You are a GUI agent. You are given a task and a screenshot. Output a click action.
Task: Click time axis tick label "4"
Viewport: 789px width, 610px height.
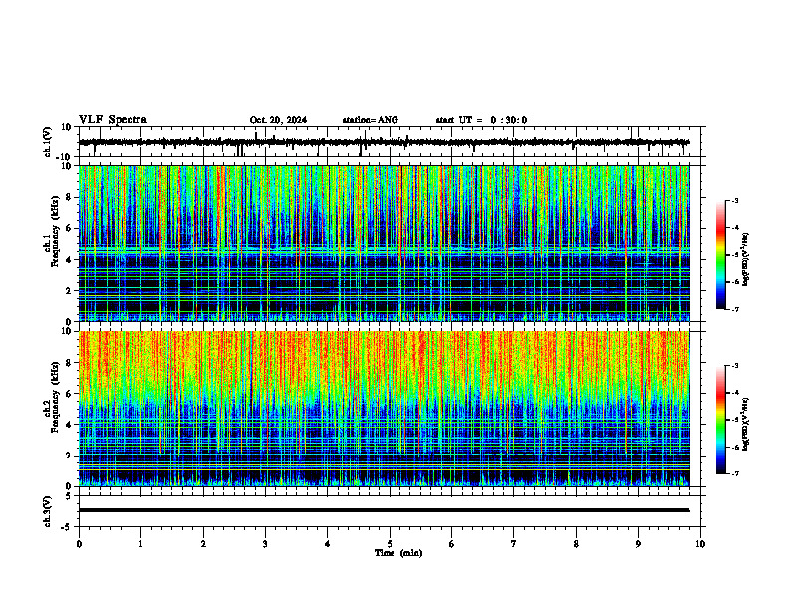tap(328, 544)
